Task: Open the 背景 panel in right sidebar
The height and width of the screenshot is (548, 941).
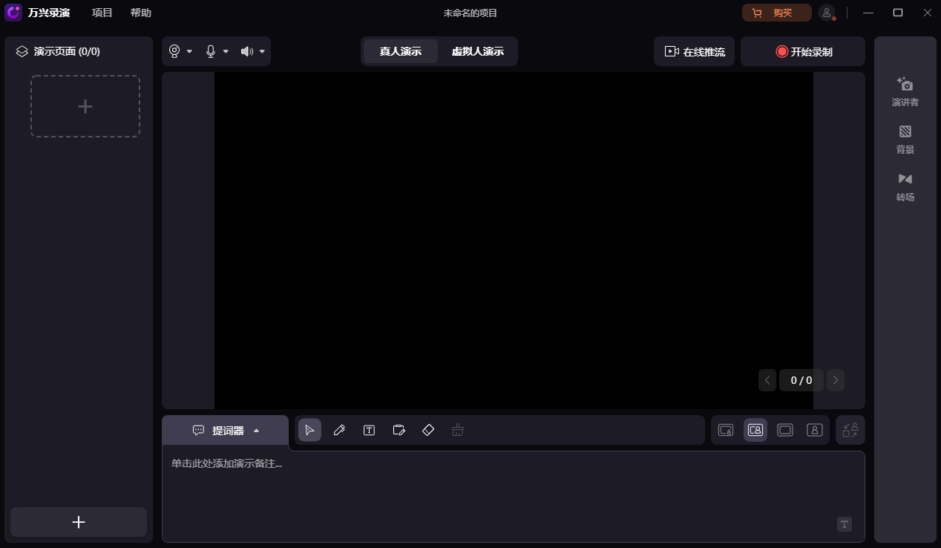Action: click(x=905, y=139)
